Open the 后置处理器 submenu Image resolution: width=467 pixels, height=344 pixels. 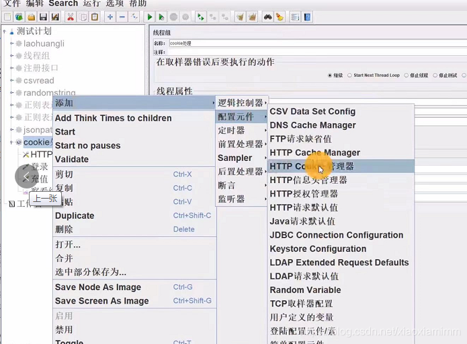pyautogui.click(x=241, y=172)
